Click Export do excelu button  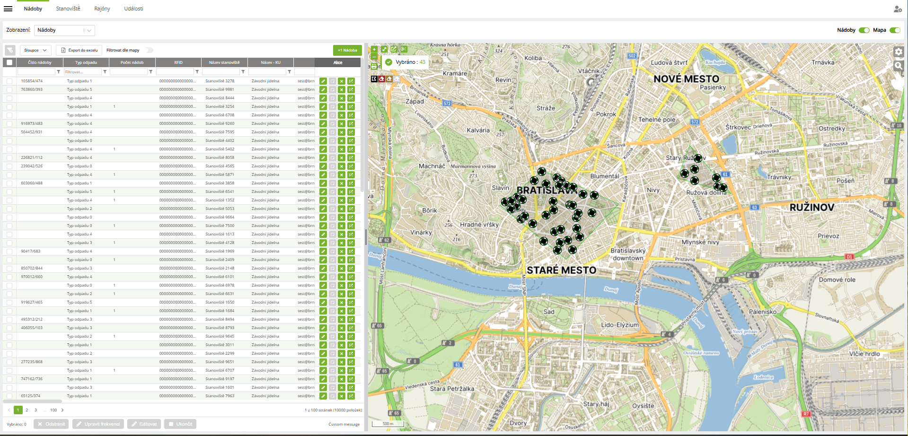coord(79,50)
